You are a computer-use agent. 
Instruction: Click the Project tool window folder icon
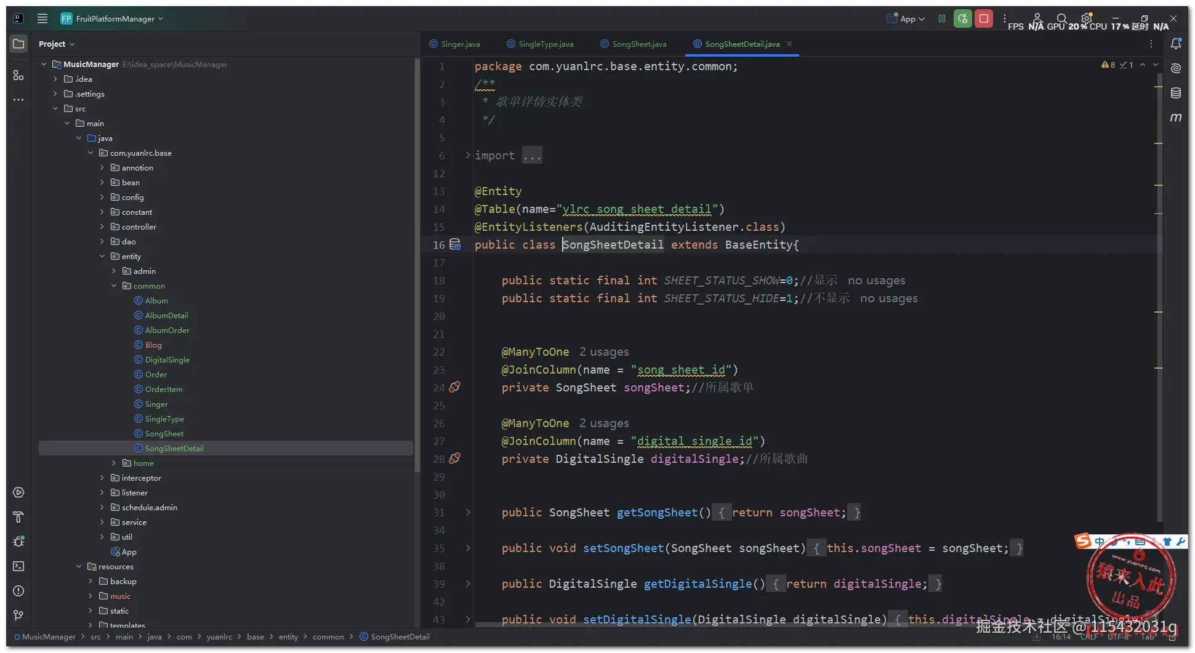click(18, 44)
